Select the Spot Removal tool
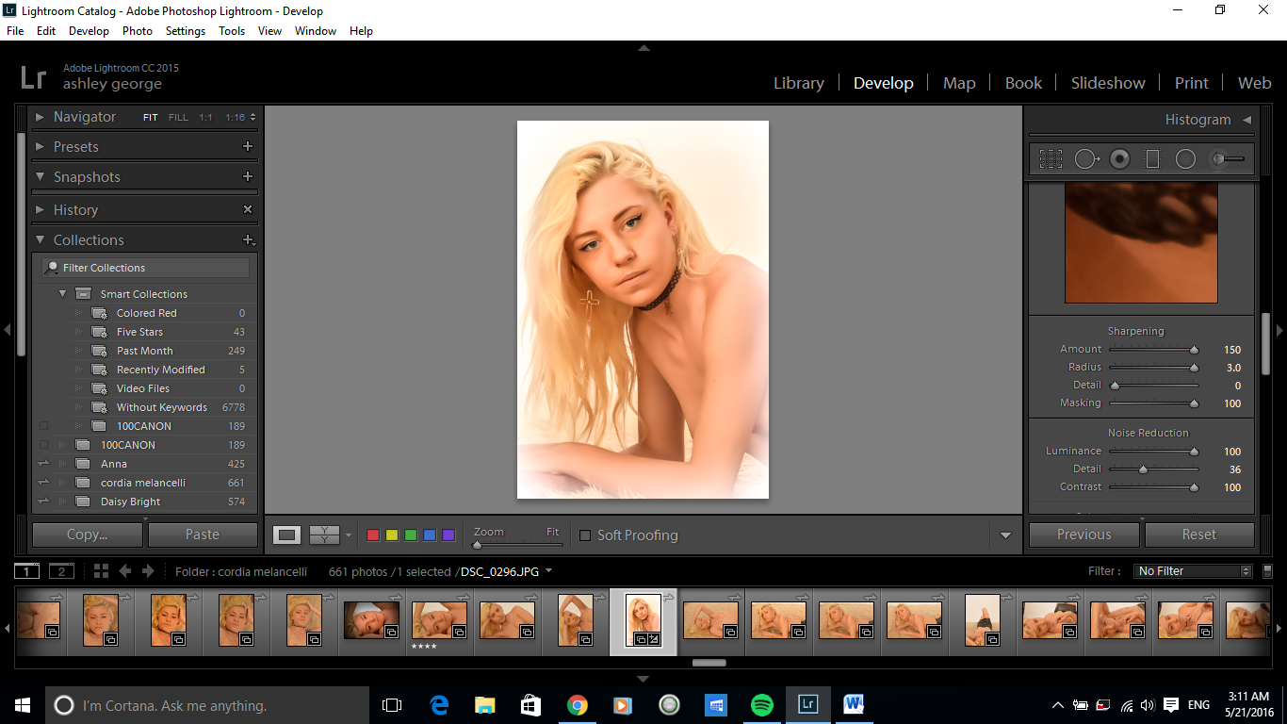Image resolution: width=1287 pixels, height=724 pixels. [x=1086, y=159]
